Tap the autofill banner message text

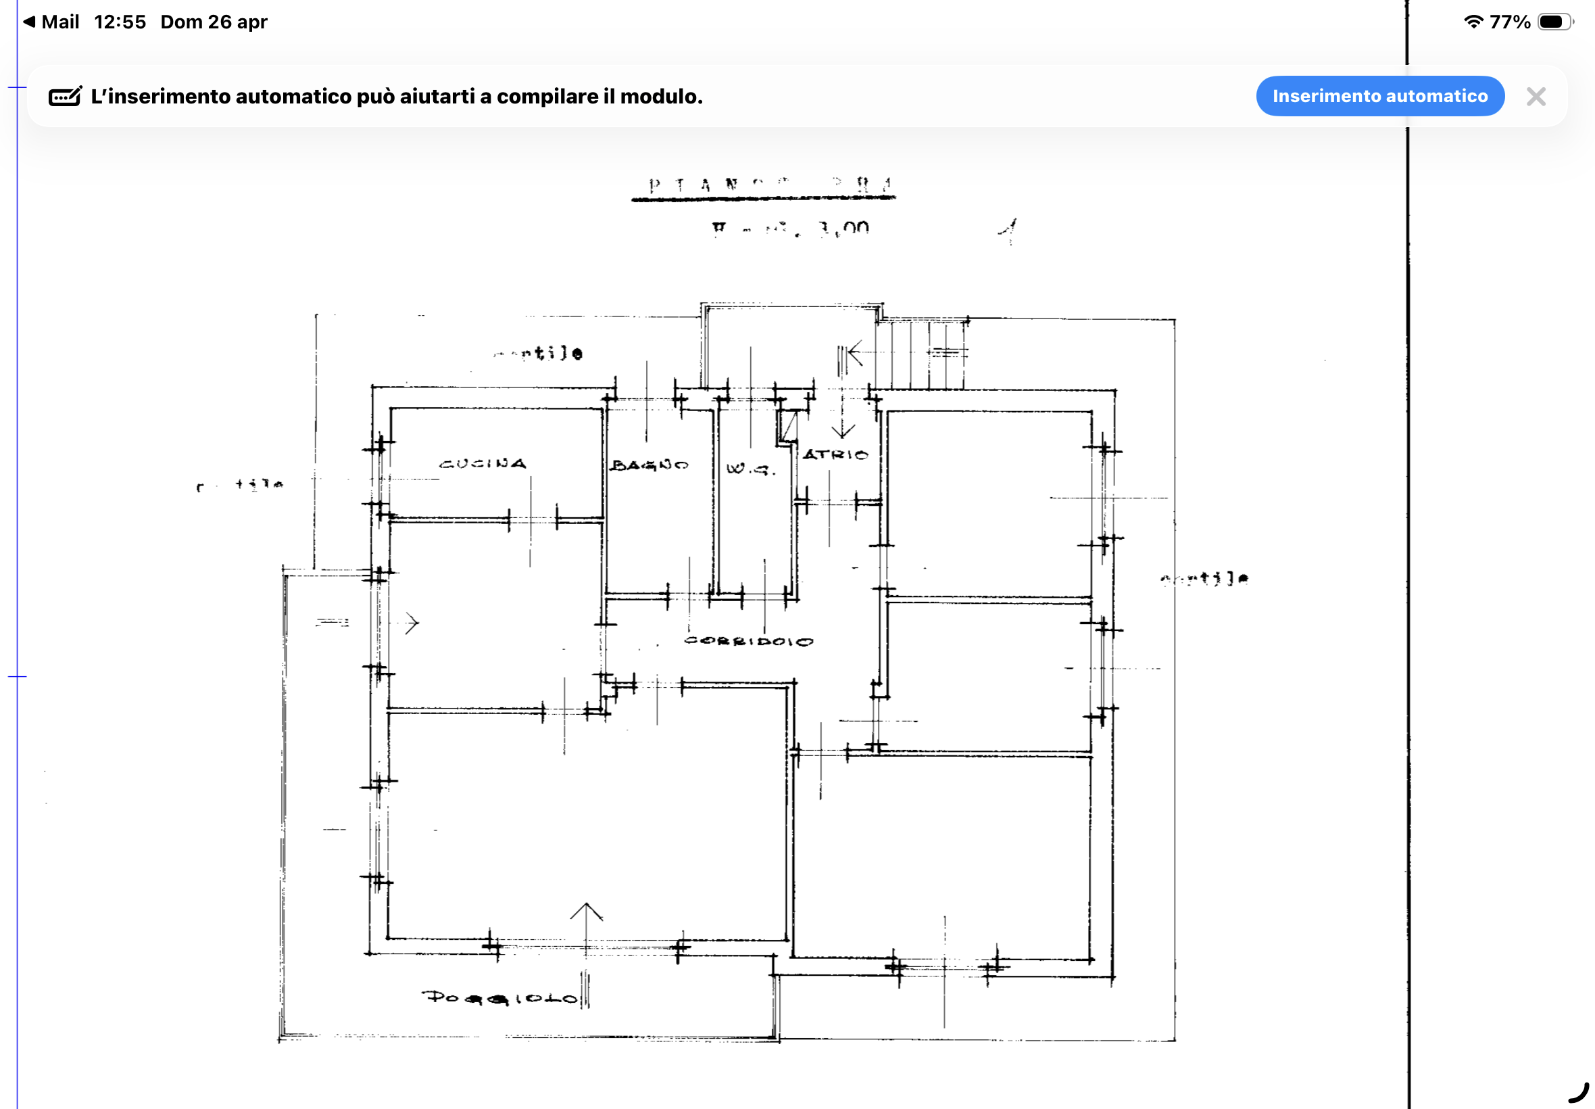[x=397, y=96]
